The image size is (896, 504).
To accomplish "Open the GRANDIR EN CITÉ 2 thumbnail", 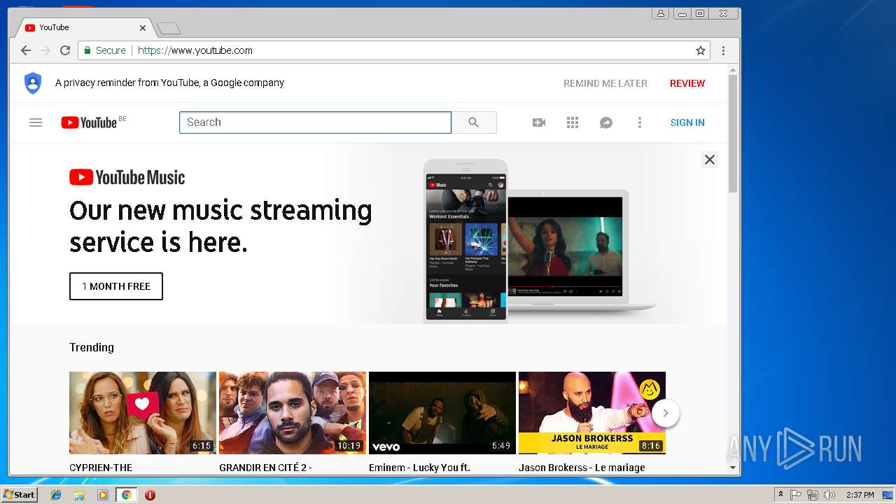I will 293,413.
